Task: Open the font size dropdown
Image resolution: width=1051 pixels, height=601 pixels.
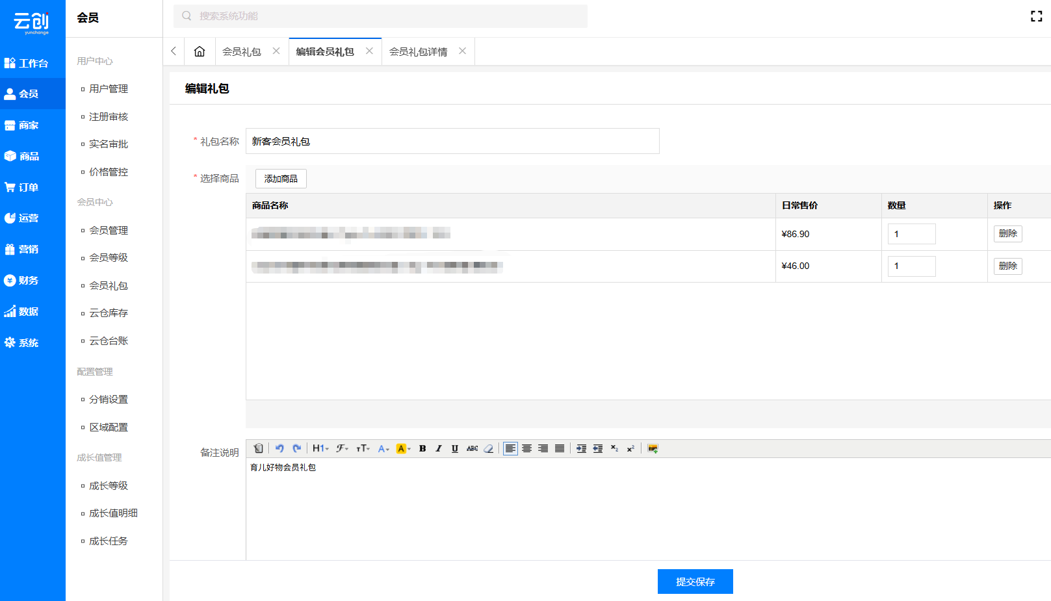Action: tap(363, 448)
